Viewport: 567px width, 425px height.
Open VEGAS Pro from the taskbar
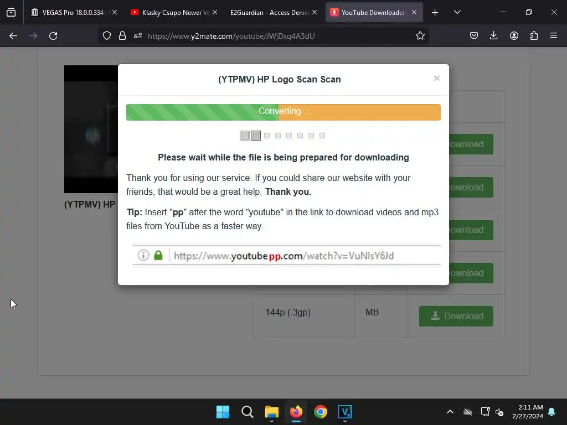344,412
